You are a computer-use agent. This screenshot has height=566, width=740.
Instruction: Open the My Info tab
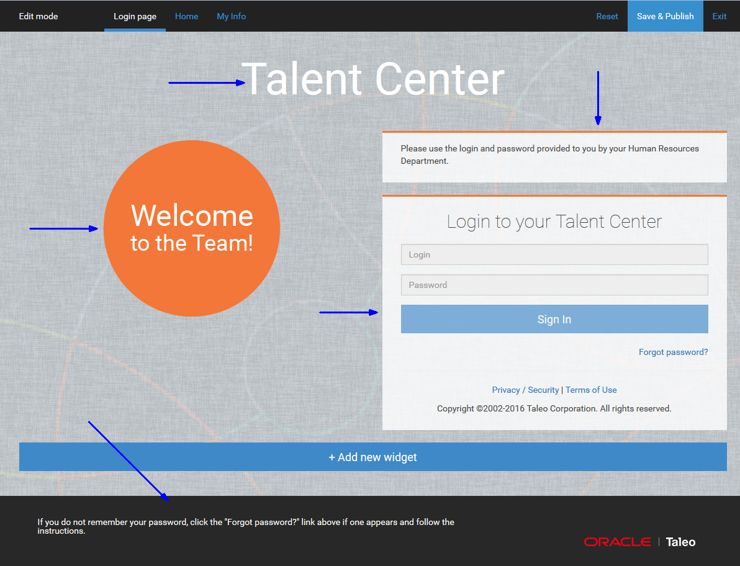tap(231, 17)
